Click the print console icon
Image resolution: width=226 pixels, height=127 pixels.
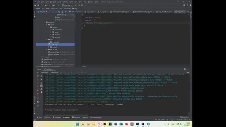pyautogui.click(x=41, y=89)
